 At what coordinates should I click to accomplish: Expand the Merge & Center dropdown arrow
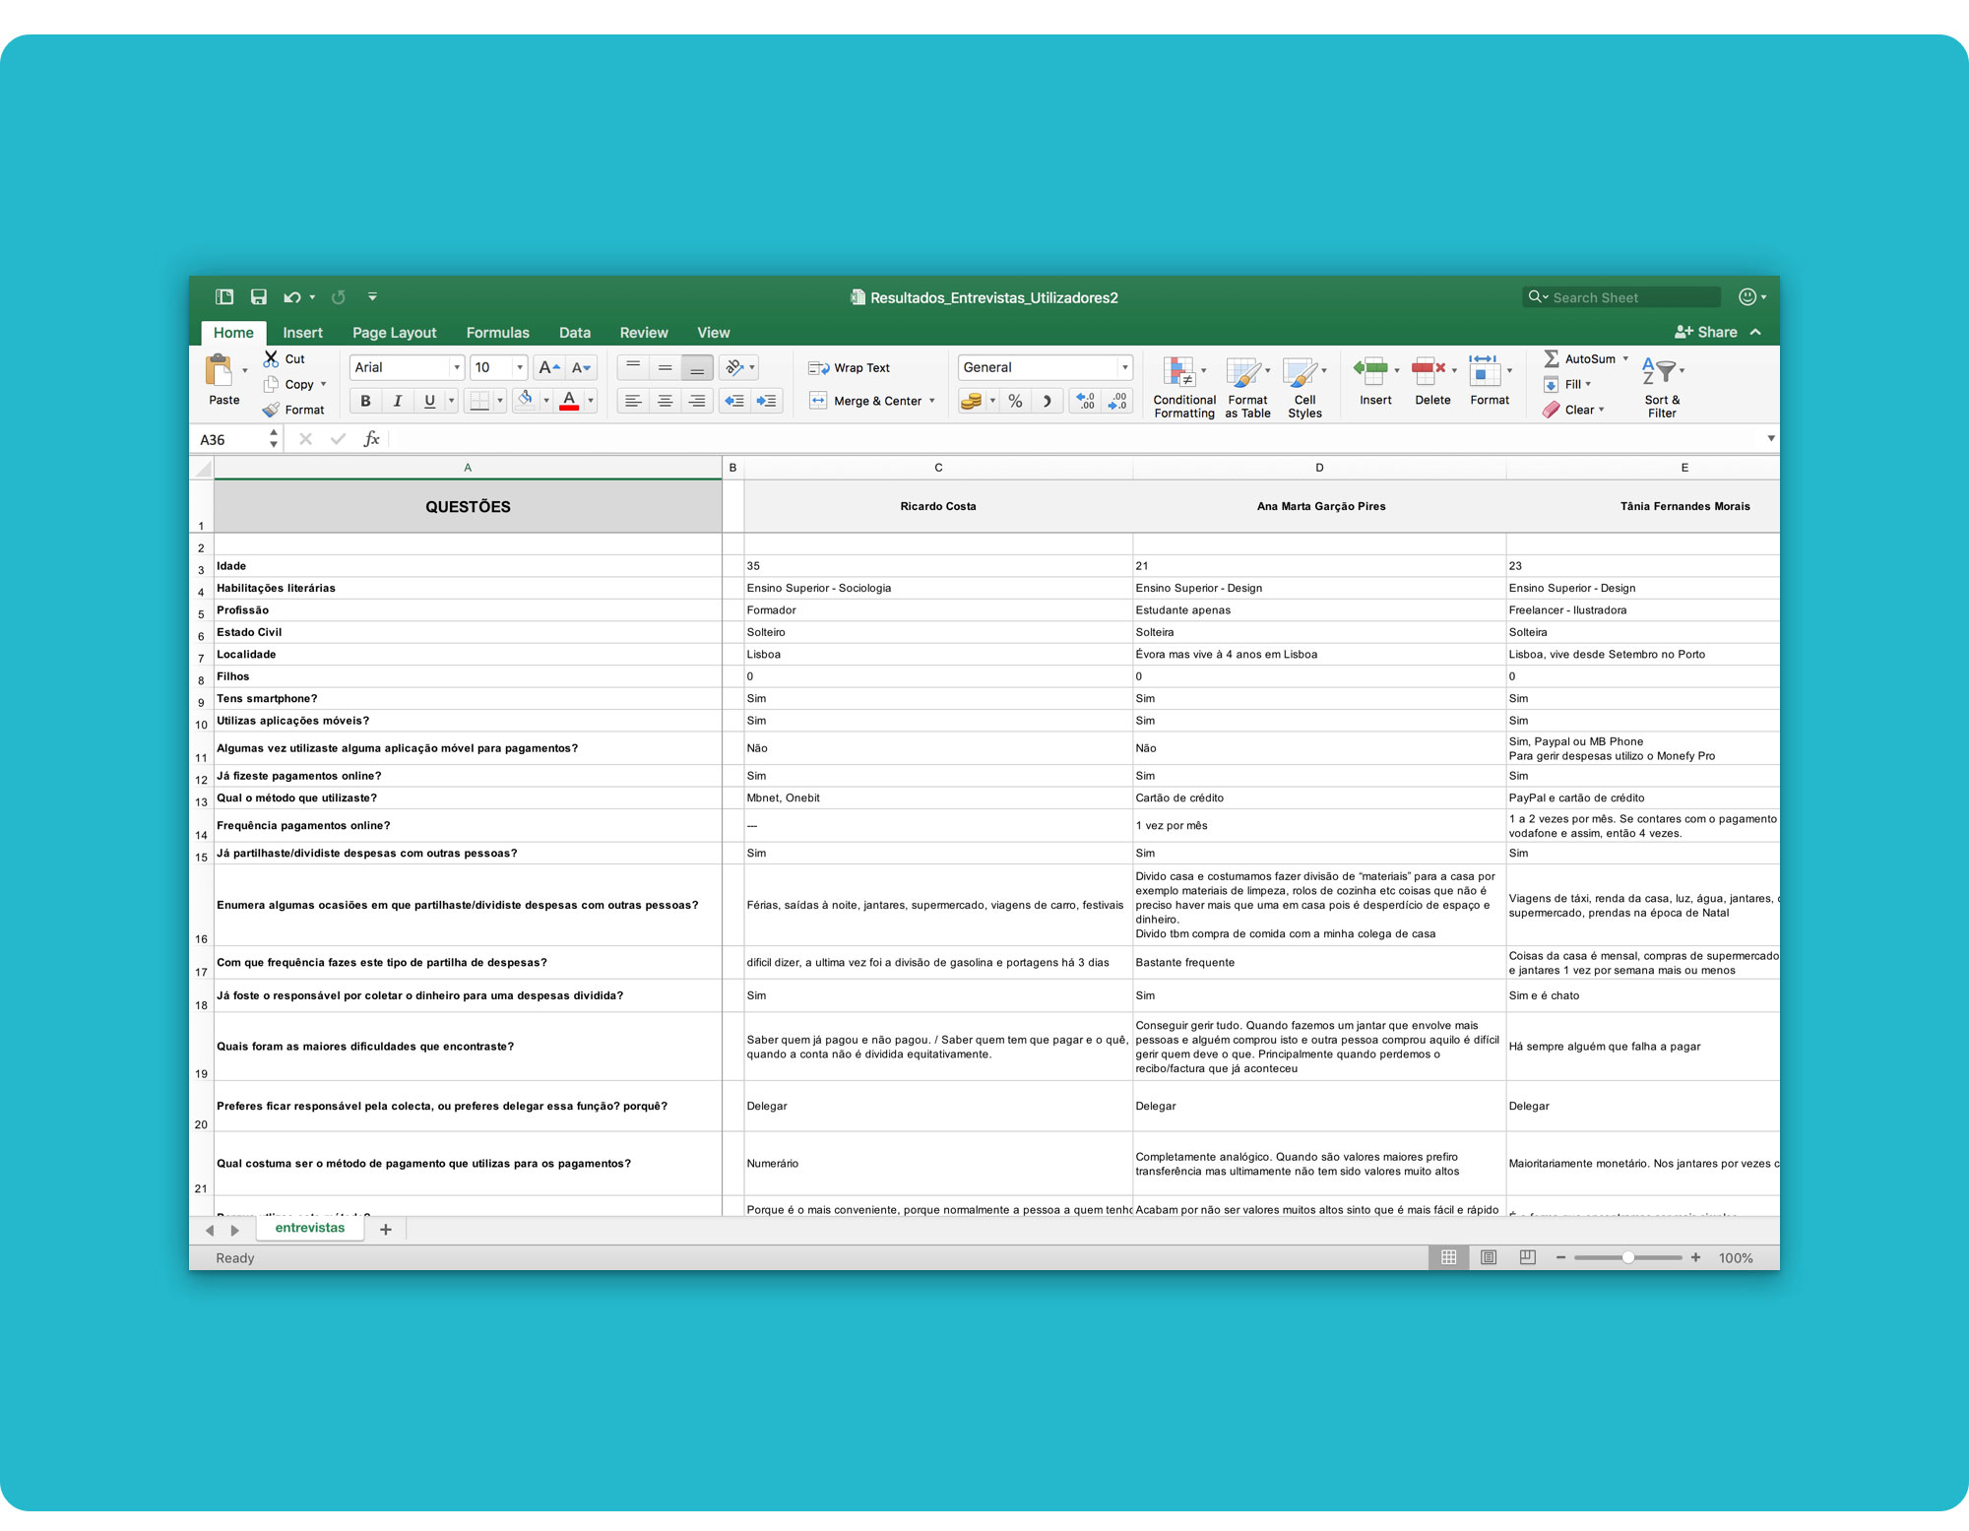[x=931, y=401]
